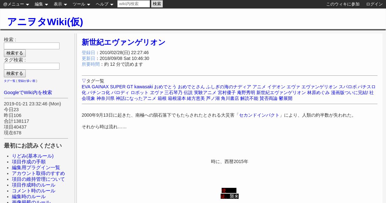Follow the セカンドインパクト link in article text

tap(259, 115)
